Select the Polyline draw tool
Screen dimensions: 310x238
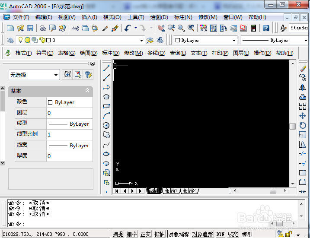pyautogui.click(x=106, y=87)
